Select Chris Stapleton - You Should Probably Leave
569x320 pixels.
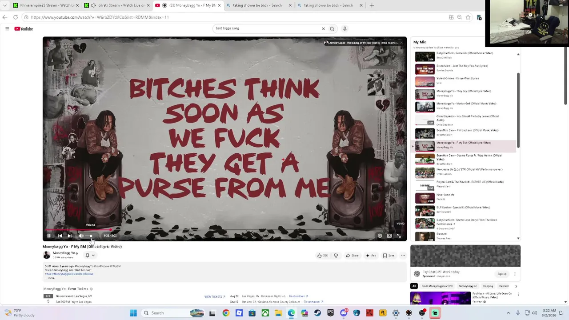click(465, 120)
